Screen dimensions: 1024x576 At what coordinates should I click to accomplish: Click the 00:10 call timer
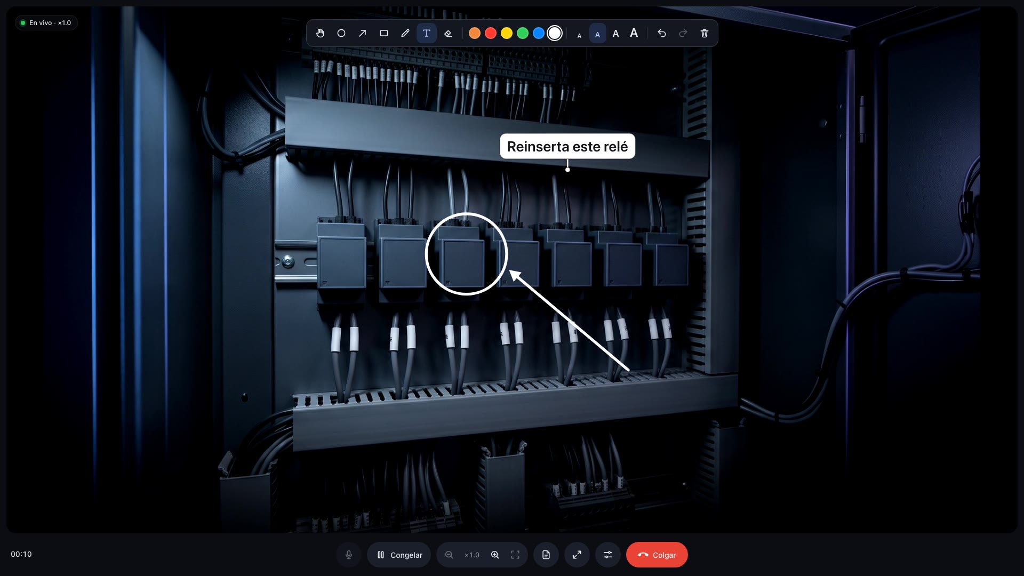pyautogui.click(x=21, y=554)
